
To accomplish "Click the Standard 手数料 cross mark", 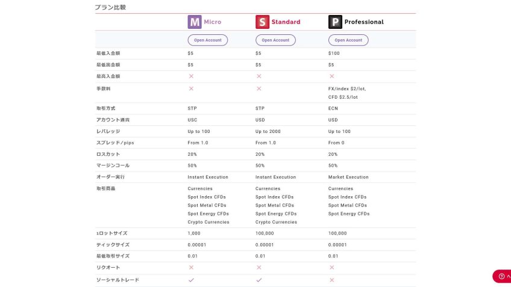I will click(259, 88).
